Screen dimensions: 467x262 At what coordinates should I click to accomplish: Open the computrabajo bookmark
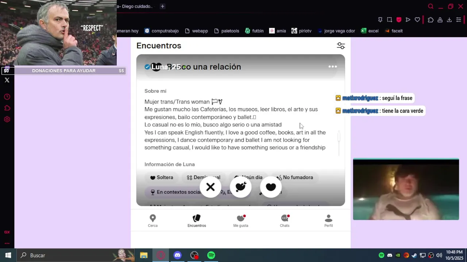(161, 31)
